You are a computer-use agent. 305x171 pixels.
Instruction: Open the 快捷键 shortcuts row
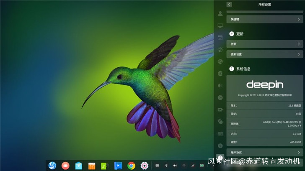[x=265, y=19]
